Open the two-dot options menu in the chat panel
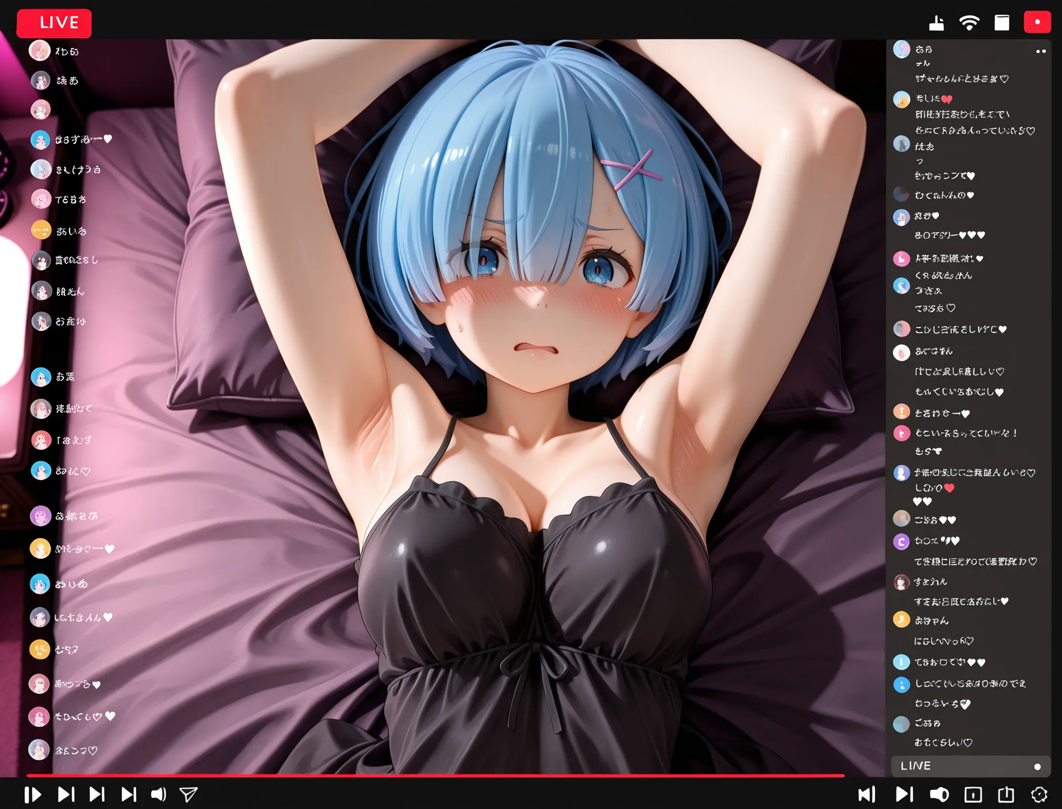Image resolution: width=1062 pixels, height=809 pixels. pos(1040,51)
